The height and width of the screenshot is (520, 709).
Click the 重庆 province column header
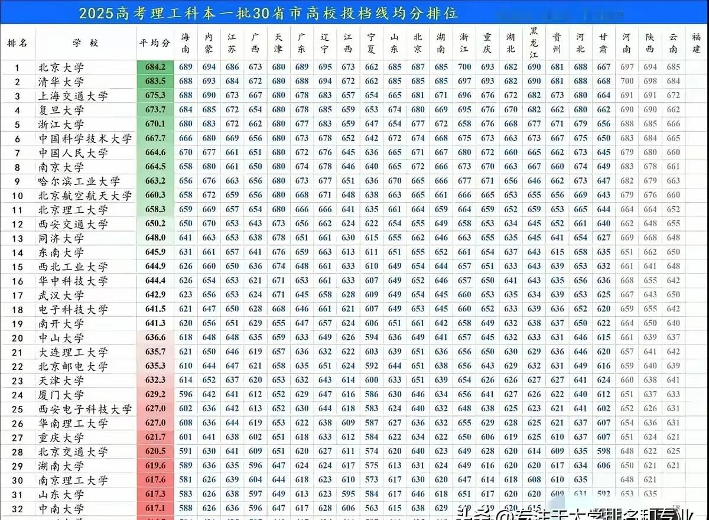(x=487, y=43)
